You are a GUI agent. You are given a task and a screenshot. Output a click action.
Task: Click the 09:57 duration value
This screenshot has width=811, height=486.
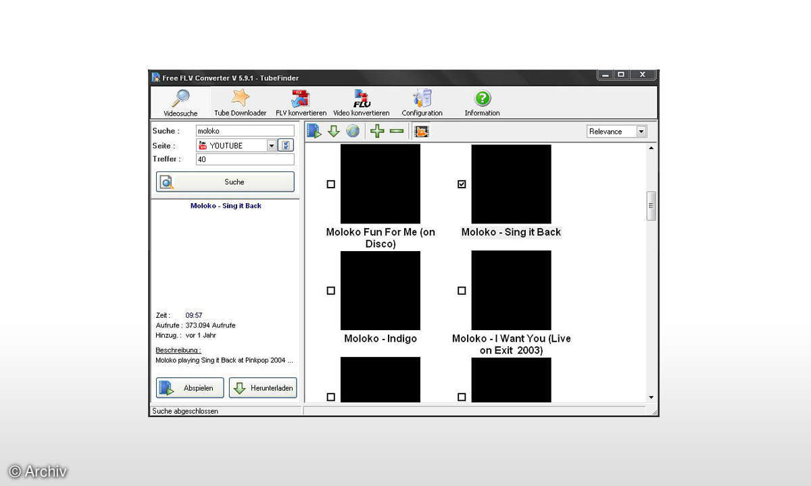click(194, 315)
